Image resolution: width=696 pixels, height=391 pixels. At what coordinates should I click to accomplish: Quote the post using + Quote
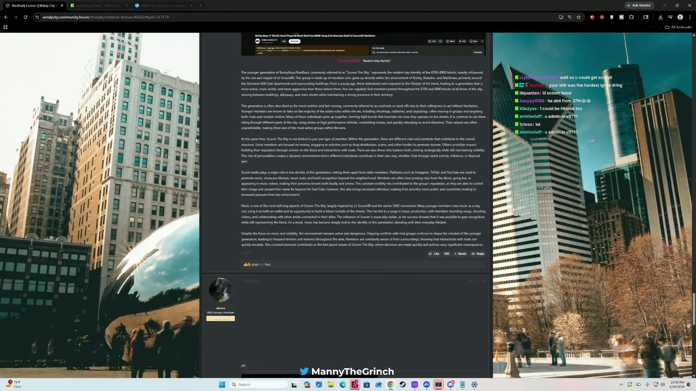[x=461, y=254]
